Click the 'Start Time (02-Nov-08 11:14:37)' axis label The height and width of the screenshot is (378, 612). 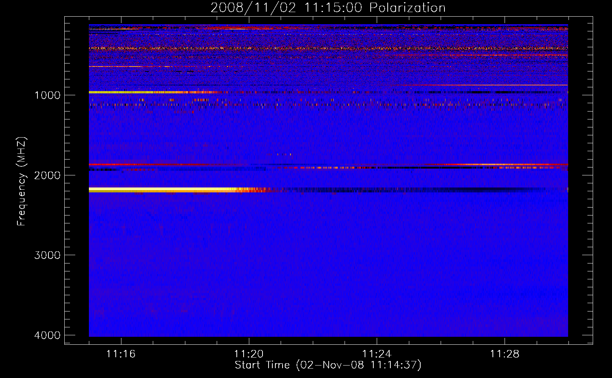pyautogui.click(x=328, y=365)
